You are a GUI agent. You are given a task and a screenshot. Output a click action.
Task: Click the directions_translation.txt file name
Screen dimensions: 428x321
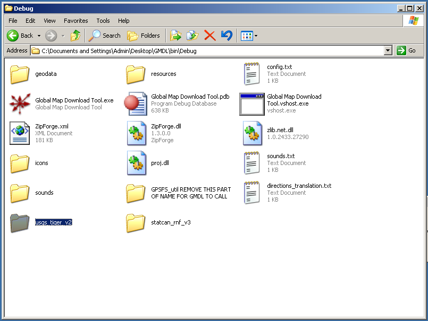click(x=299, y=186)
